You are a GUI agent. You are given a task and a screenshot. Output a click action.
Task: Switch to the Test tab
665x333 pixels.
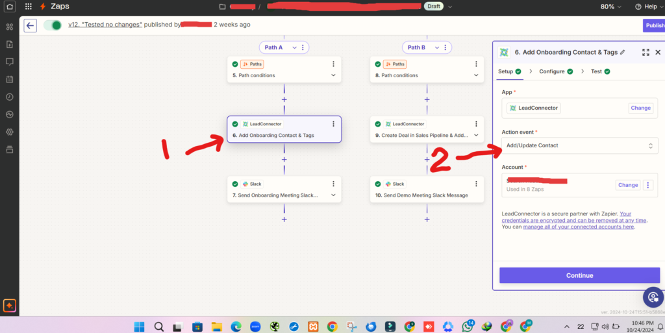pos(601,71)
